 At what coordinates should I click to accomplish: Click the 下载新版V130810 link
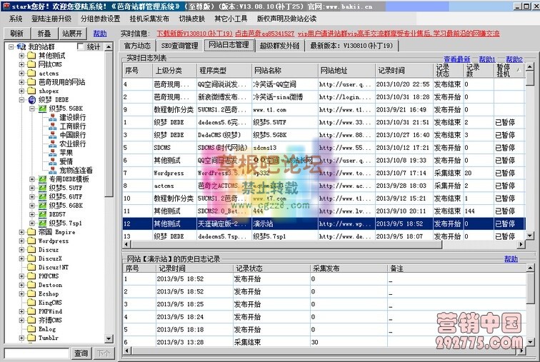pyautogui.click(x=194, y=34)
